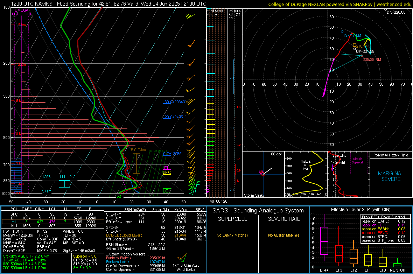Click the cyan effective inflow layer bracket

pyautogui.click(x=64, y=184)
